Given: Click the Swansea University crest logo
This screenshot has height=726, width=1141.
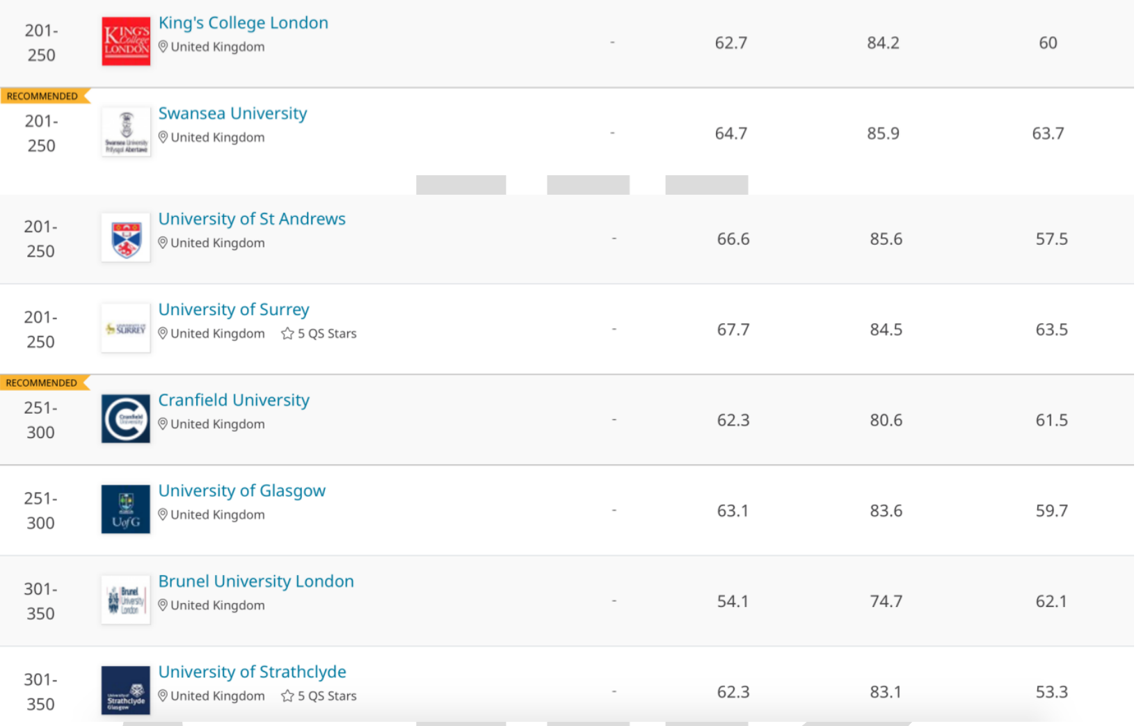Looking at the screenshot, I should [126, 131].
